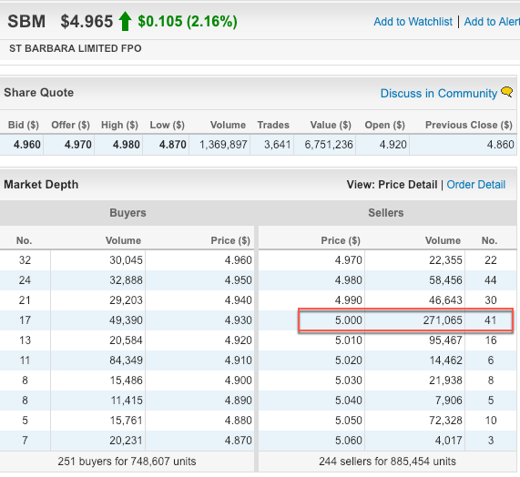520x477 pixels.
Task: Click the Sellers column group header
Action: 386,213
